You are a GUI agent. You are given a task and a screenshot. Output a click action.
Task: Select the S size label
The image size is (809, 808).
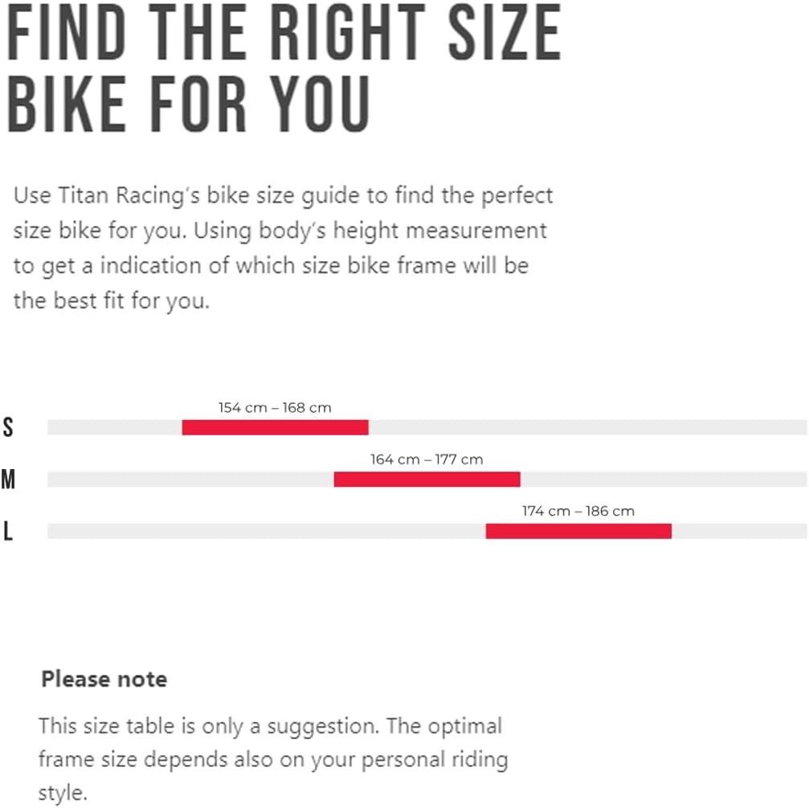(x=8, y=427)
